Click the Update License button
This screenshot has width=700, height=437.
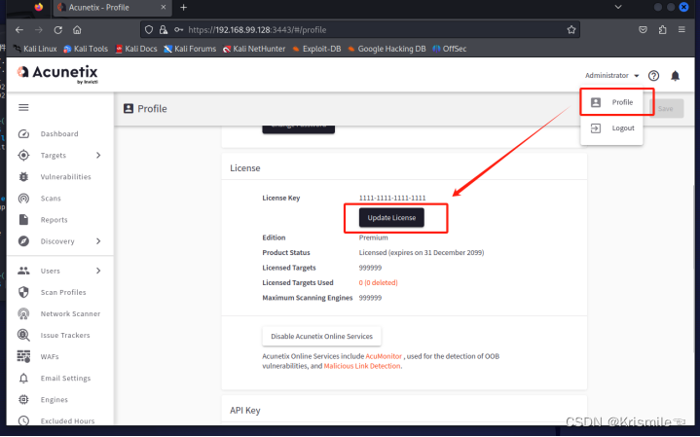(x=391, y=218)
